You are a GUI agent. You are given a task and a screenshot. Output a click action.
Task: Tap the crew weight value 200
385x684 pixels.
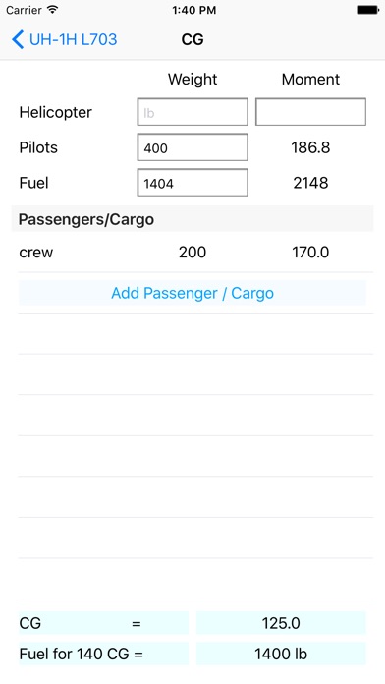(x=192, y=253)
